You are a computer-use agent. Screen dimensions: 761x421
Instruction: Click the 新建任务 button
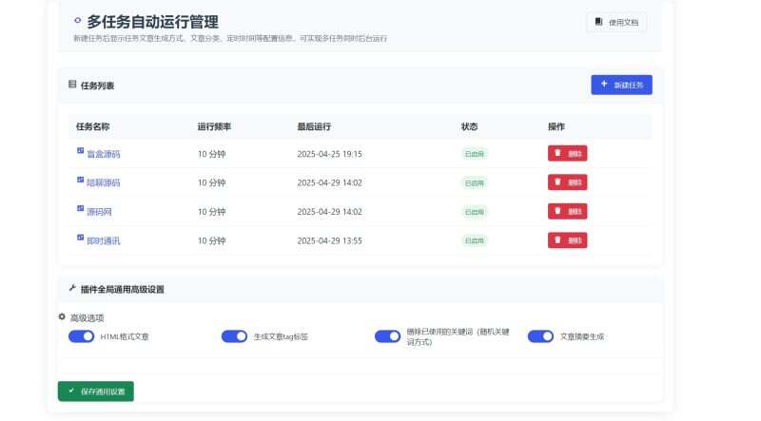tap(621, 85)
